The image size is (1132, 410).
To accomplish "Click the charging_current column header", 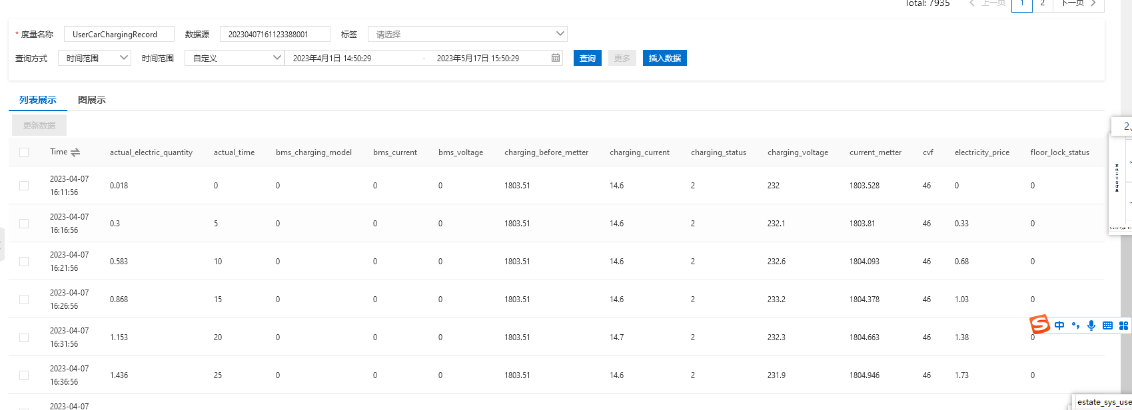I will [640, 152].
